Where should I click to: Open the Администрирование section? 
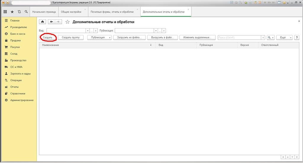pyautogui.click(x=22, y=100)
